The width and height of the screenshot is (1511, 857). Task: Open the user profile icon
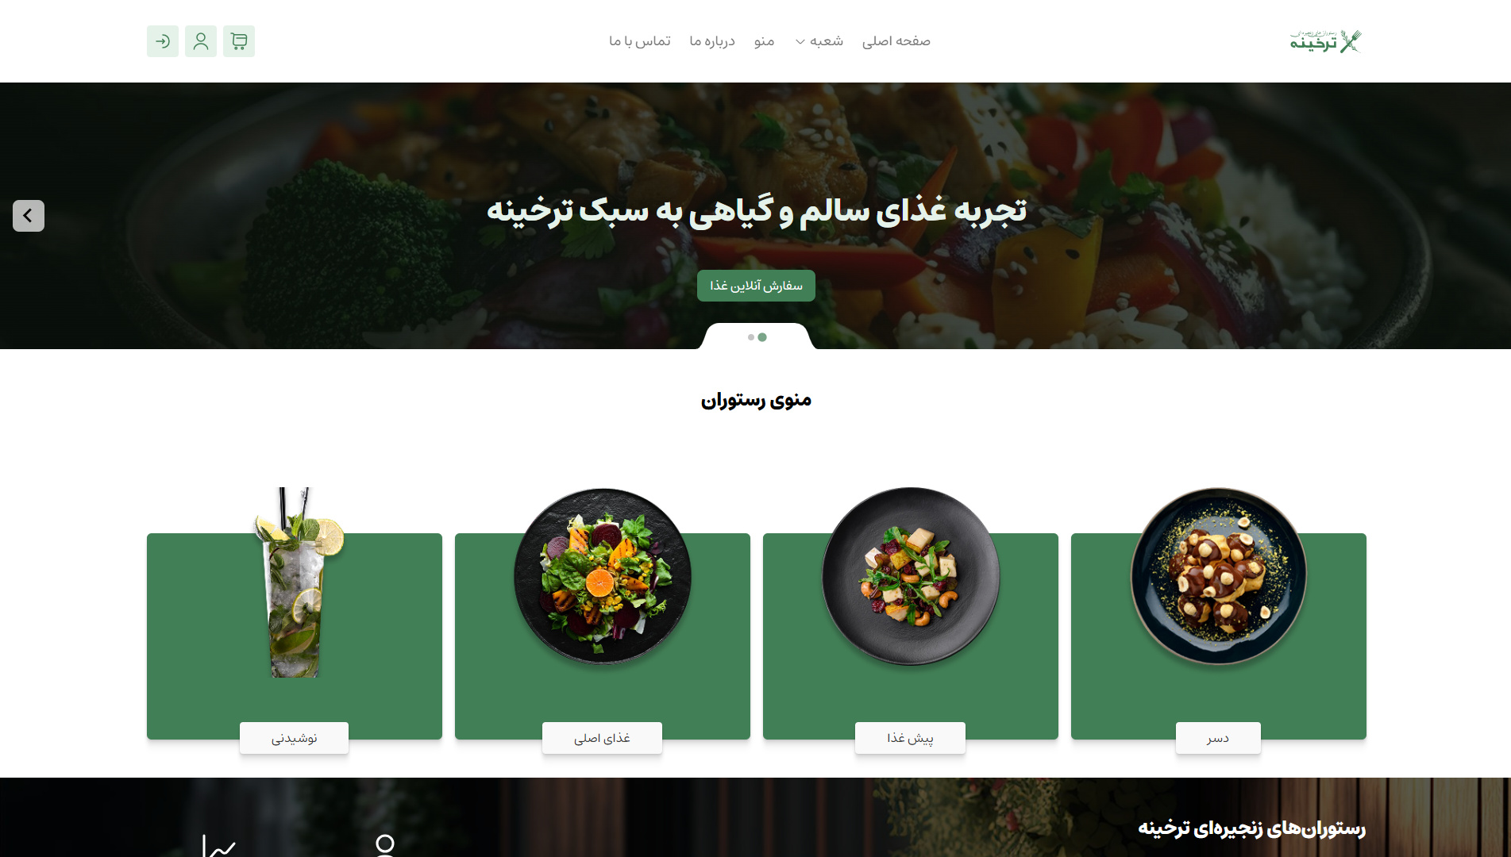click(201, 41)
